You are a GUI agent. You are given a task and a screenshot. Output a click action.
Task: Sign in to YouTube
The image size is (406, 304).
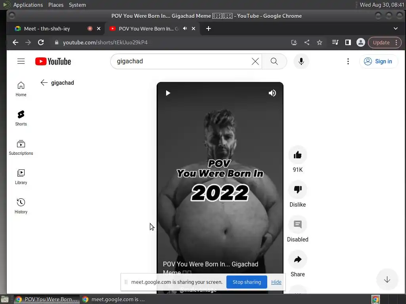tap(378, 61)
